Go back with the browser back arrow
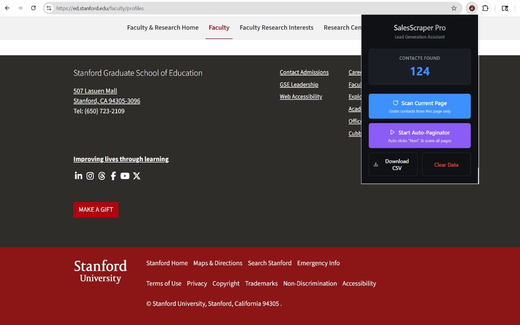 click(x=7, y=8)
